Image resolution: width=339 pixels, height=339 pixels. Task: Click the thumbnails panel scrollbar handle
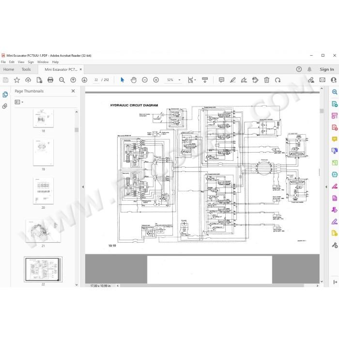coord(77,130)
